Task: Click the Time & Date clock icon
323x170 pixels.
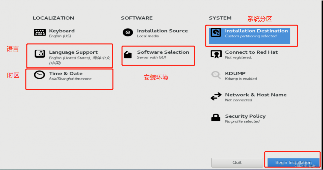Action: [39, 75]
